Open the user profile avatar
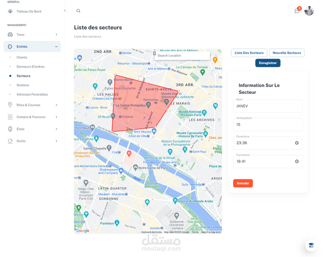 [309, 11]
